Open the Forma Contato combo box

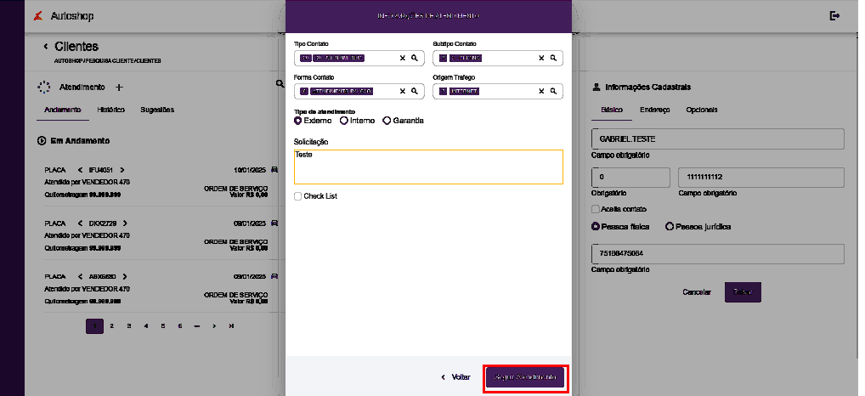coord(359,91)
